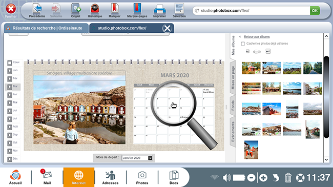Screen dimensions: 333x187
Task: Print the page with Imprimer
Action: tap(159, 11)
